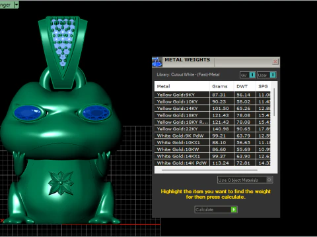
Task: Select the Yellow Gold:10KY row
Action: tap(213, 101)
